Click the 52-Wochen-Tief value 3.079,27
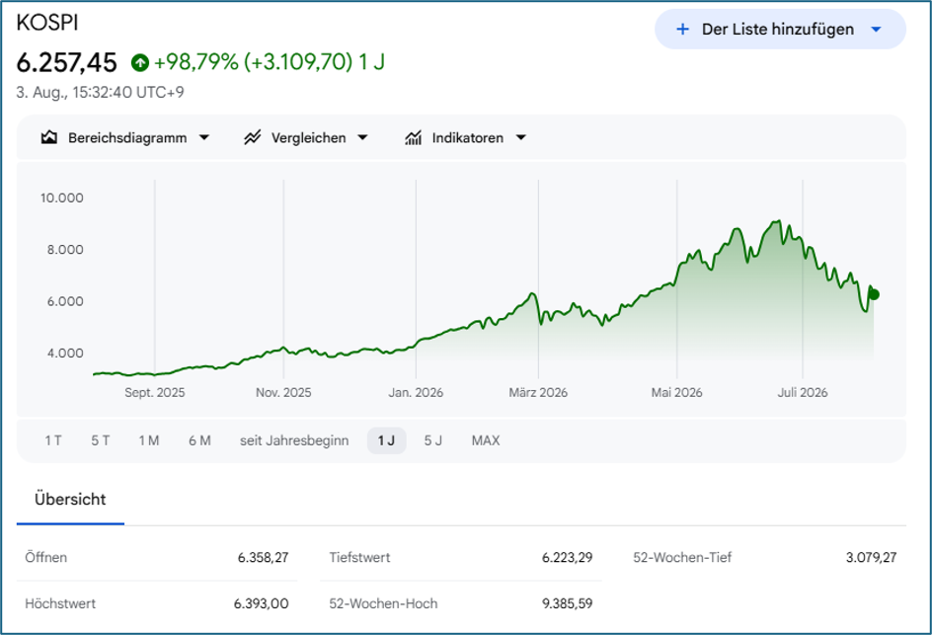932x635 pixels. point(871,558)
